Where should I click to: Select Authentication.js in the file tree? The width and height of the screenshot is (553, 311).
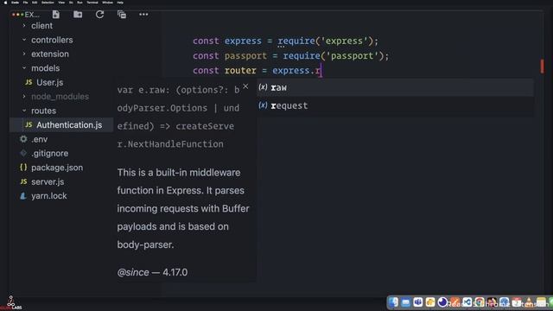click(61, 124)
